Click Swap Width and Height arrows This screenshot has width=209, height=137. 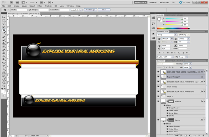tap(30, 10)
